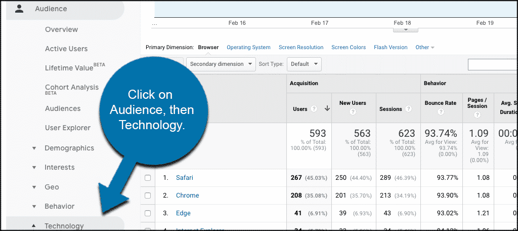Click the Feb 16 date on chart axis

[x=237, y=23]
